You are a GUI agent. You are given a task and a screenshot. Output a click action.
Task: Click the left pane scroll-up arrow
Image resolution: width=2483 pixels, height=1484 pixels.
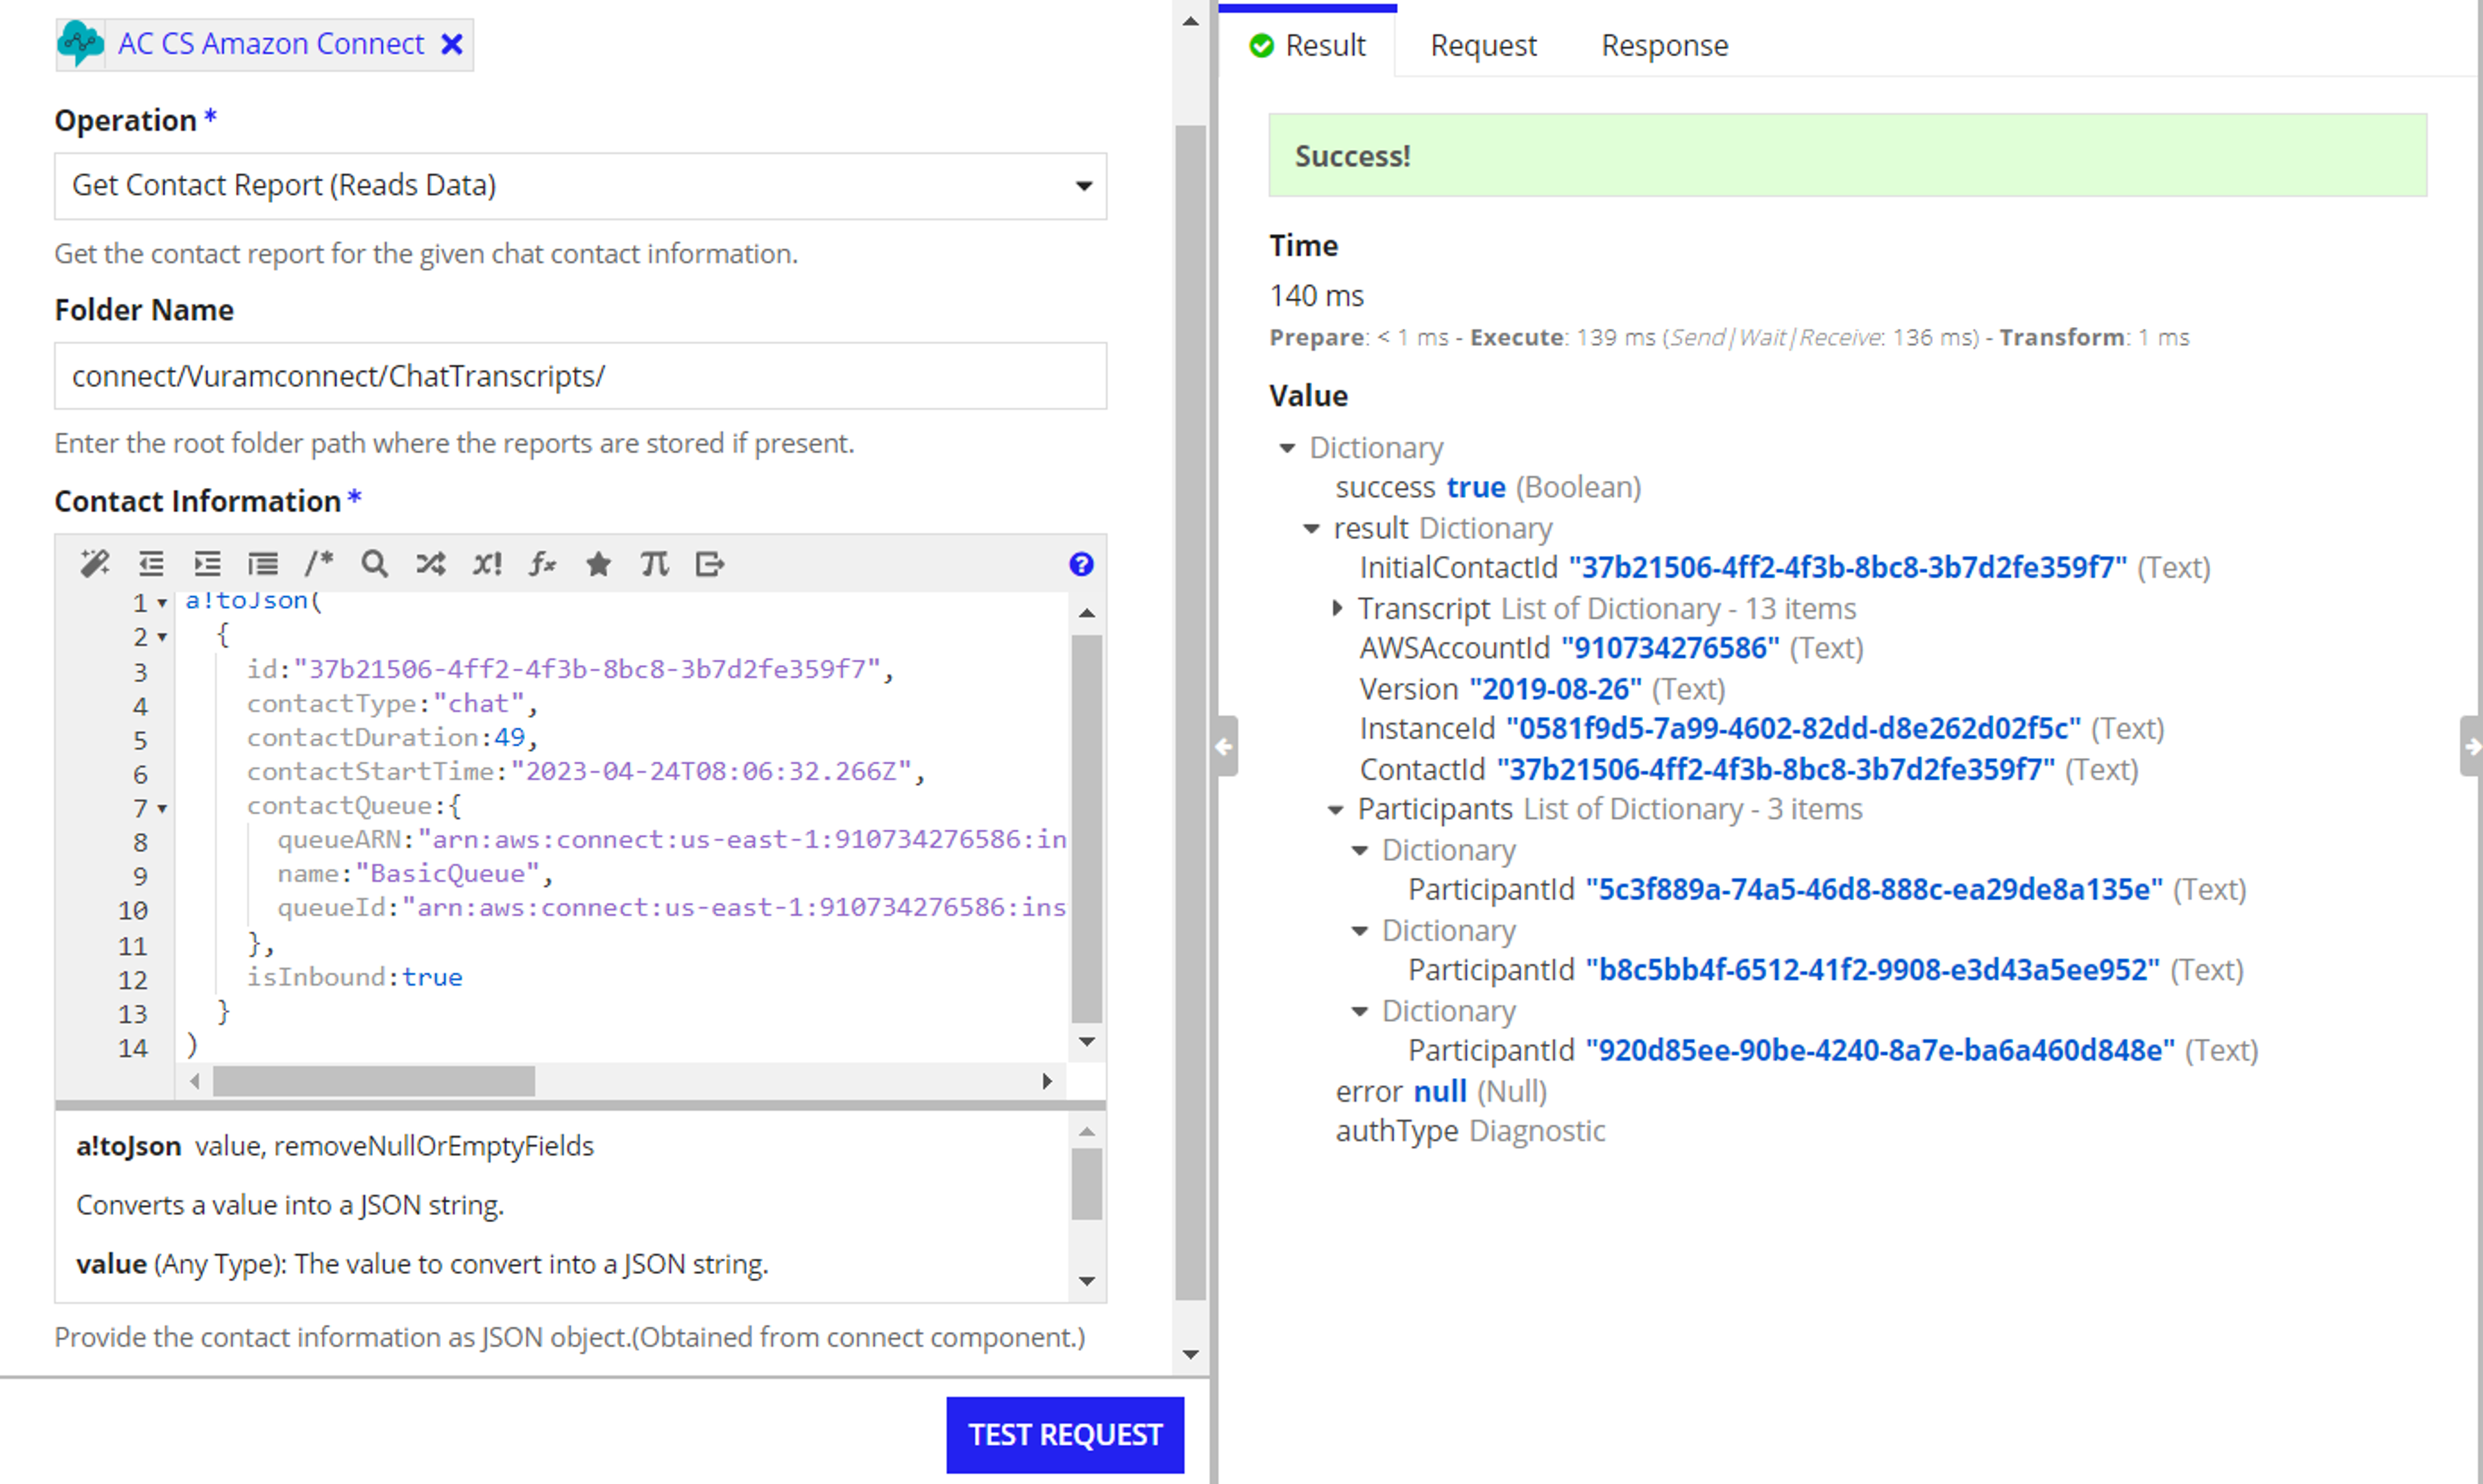pos(1190,21)
